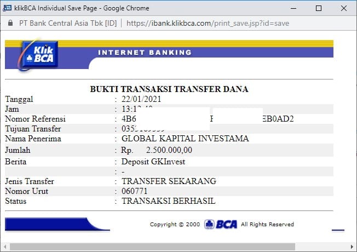Click the PT Bank Central Asia Tbk [ID] certificate label
This screenshot has width=357, height=252.
tap(68, 23)
